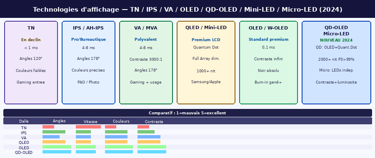Open the IPS / AH-IPS card
Screen dimensions: 375x158
coord(88,62)
